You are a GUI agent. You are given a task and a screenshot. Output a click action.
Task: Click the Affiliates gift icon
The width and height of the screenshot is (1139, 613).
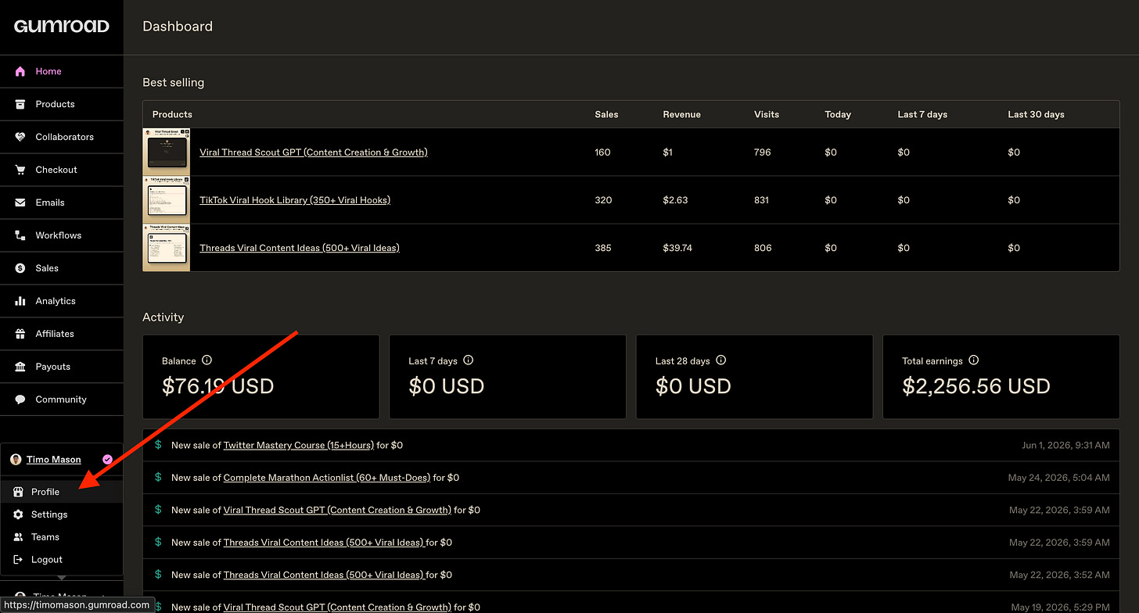pyautogui.click(x=20, y=334)
